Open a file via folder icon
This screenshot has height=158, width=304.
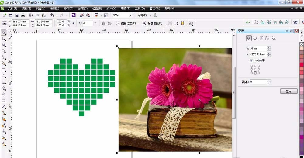[x=10, y=15]
